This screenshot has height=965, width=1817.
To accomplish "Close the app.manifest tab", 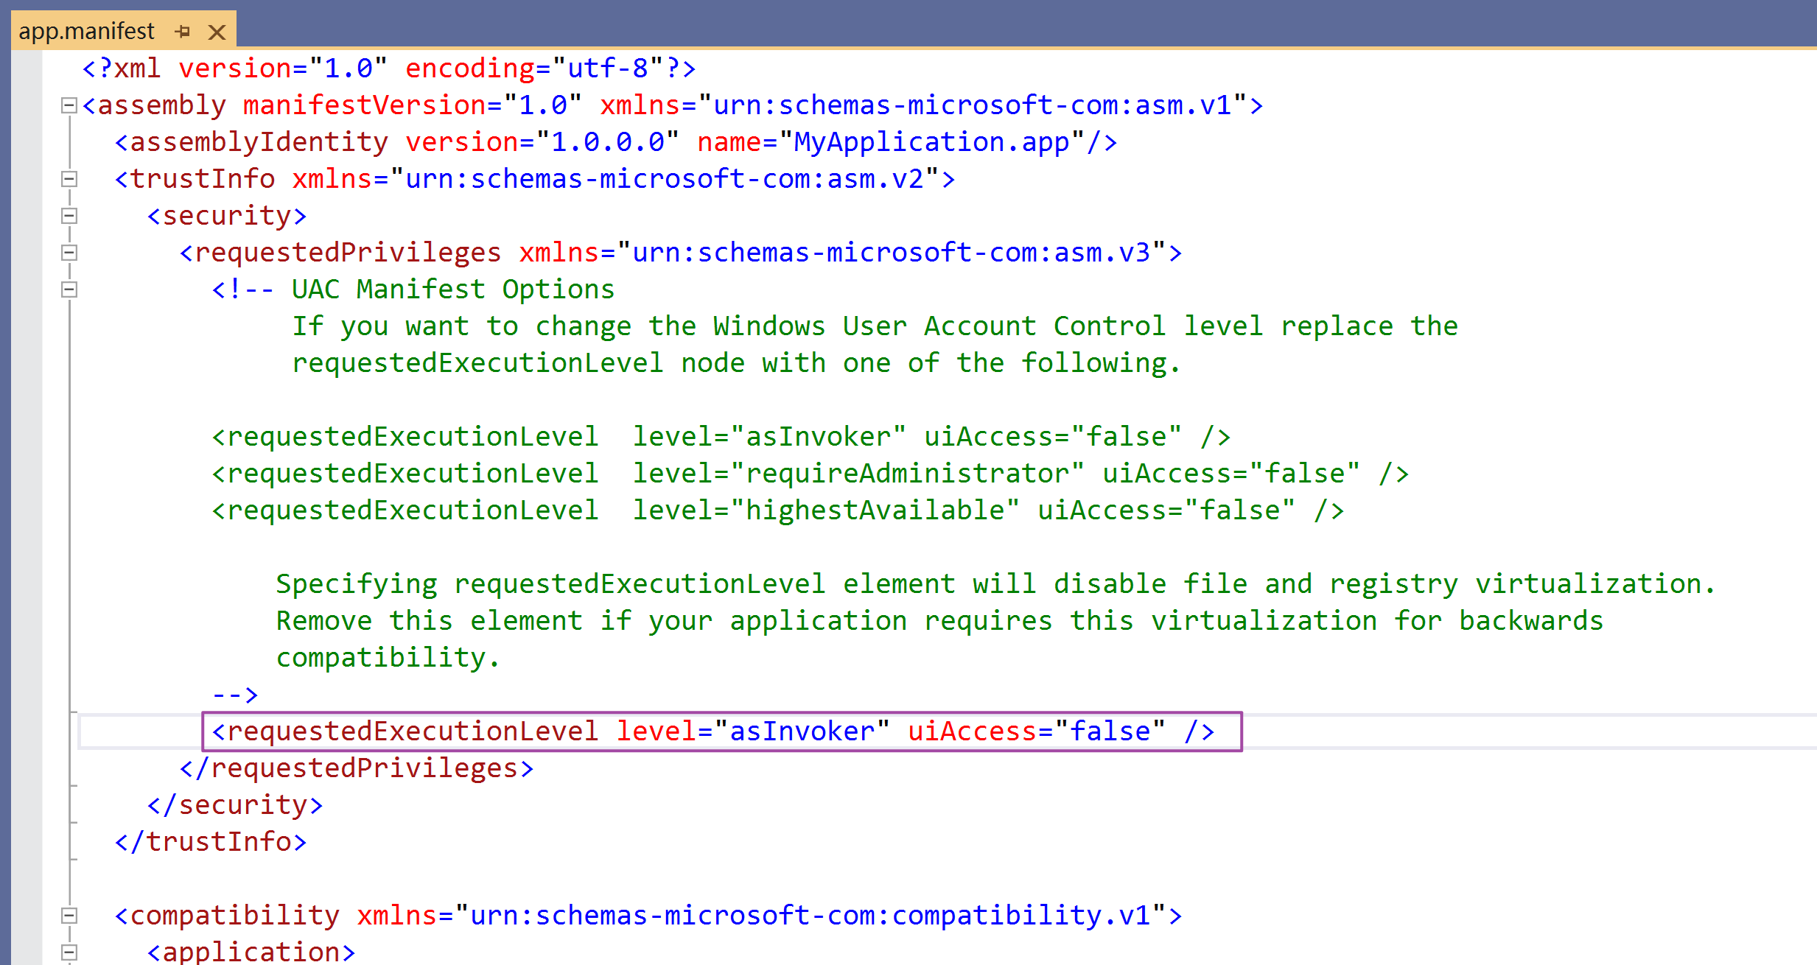I will pos(217,32).
